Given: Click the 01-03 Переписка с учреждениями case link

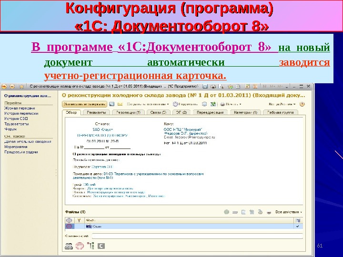Looking at the screenshot, I should click(138, 176).
